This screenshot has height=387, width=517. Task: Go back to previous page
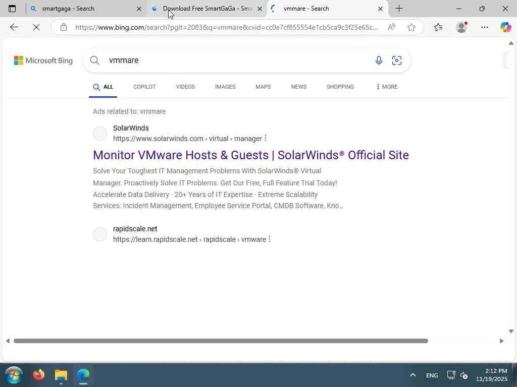coord(14,27)
